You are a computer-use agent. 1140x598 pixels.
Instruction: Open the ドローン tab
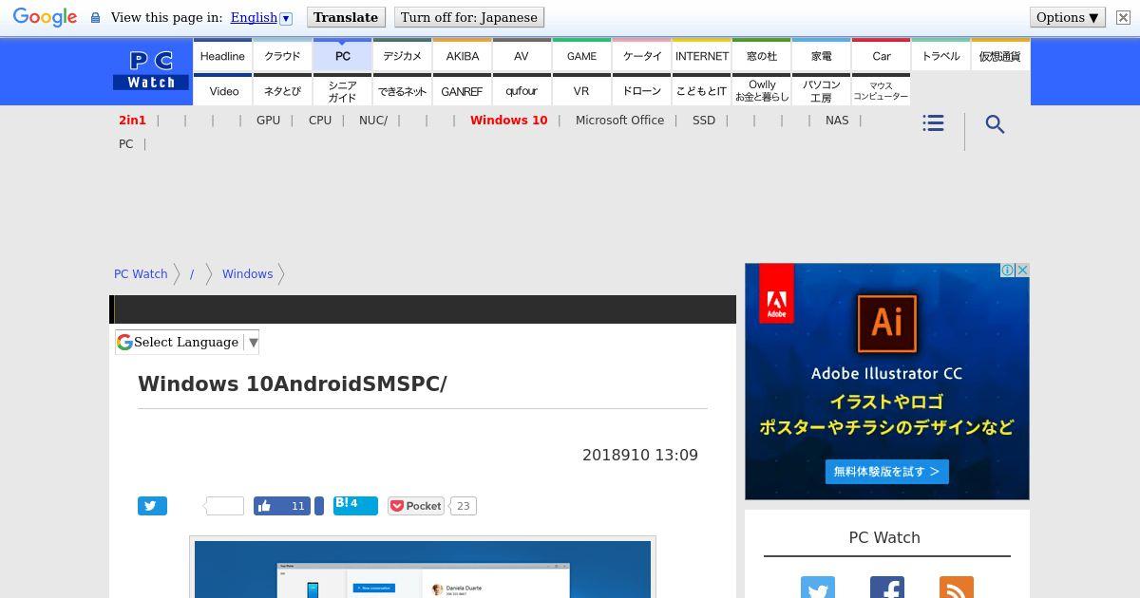[x=642, y=91]
